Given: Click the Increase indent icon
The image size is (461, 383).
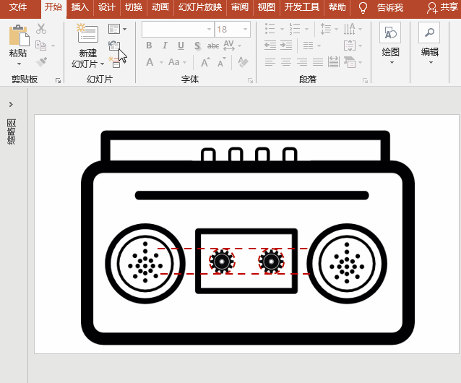Looking at the screenshot, I should click(285, 46).
